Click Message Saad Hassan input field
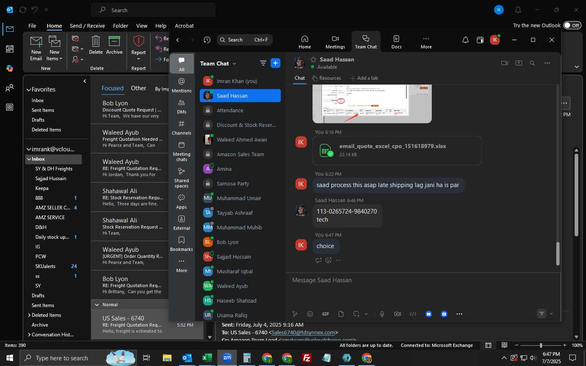 pos(423,280)
